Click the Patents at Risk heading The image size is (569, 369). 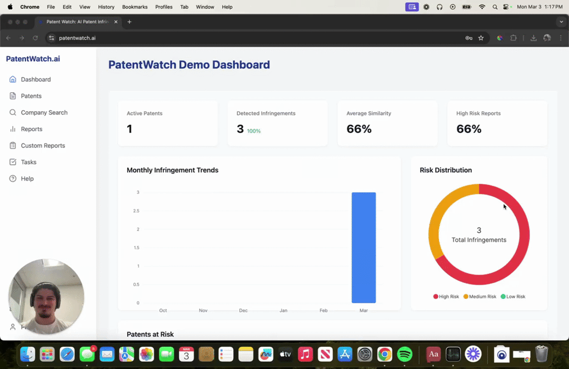(x=150, y=334)
